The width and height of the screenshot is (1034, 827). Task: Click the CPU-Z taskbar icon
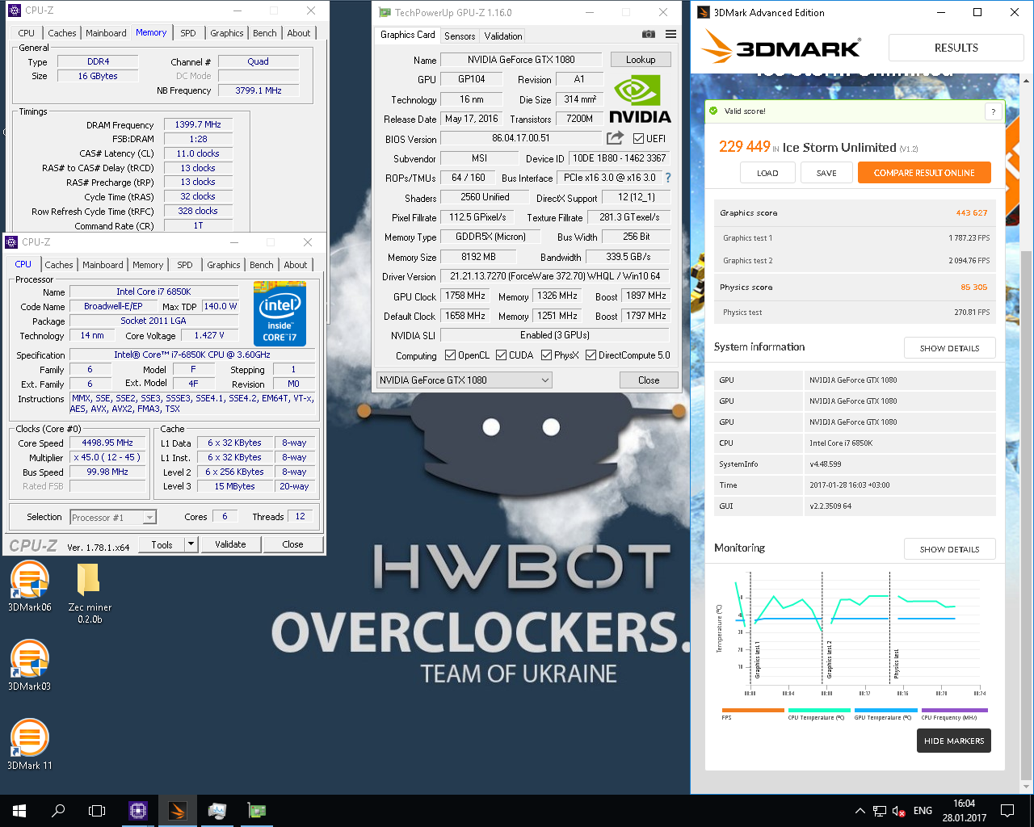click(138, 811)
